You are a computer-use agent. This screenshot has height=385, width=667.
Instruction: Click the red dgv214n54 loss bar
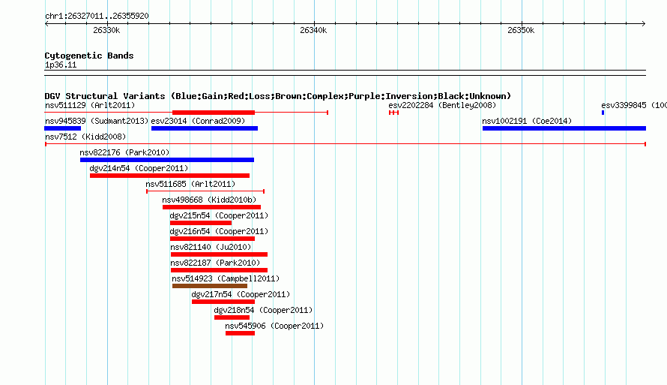169,176
